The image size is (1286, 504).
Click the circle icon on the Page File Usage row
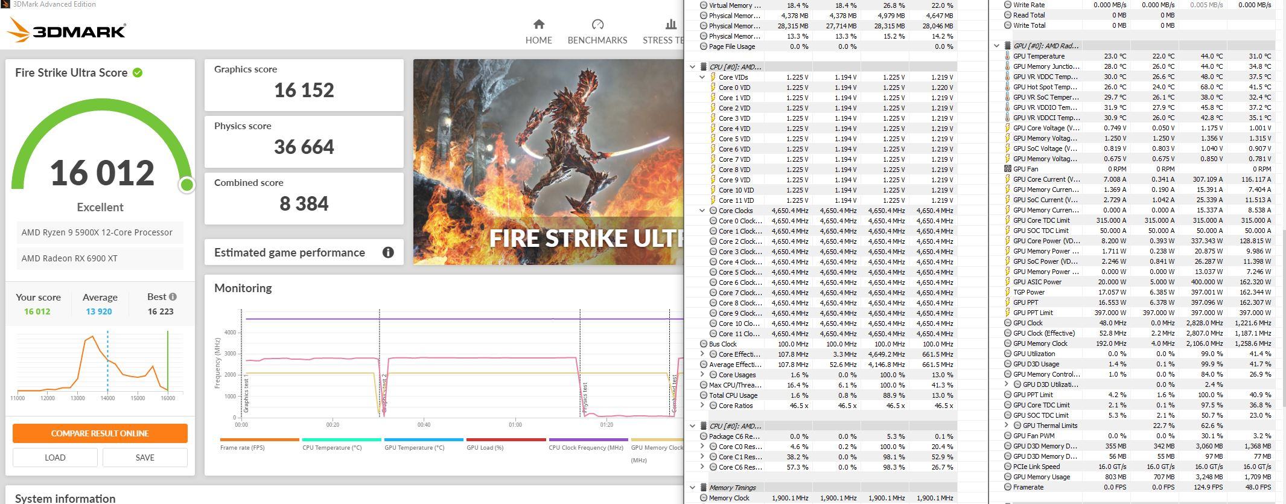(x=703, y=46)
